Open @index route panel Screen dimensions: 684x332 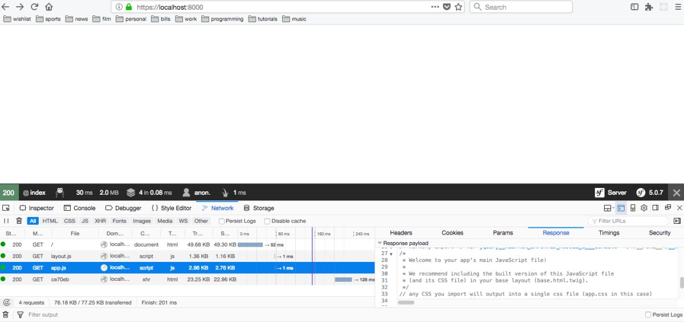(35, 192)
